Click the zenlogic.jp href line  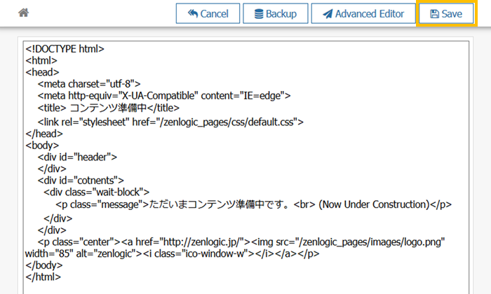click(x=236, y=241)
